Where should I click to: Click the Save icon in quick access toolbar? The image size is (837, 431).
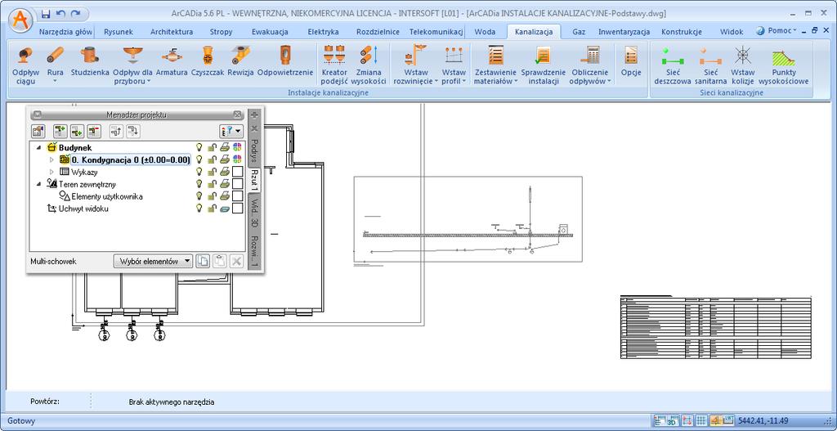pos(46,13)
